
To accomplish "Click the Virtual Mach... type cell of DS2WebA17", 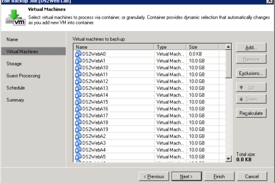I will pos(170,115).
